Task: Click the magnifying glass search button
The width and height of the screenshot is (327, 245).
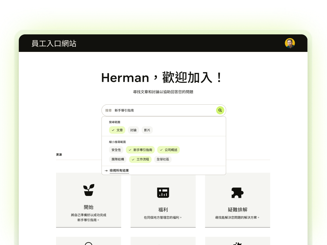Action: (220, 110)
